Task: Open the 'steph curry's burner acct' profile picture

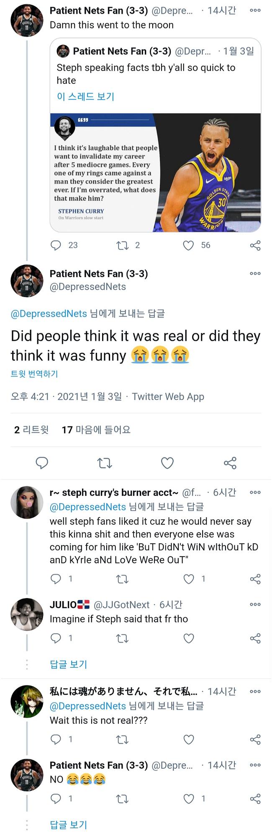Action: (27, 503)
